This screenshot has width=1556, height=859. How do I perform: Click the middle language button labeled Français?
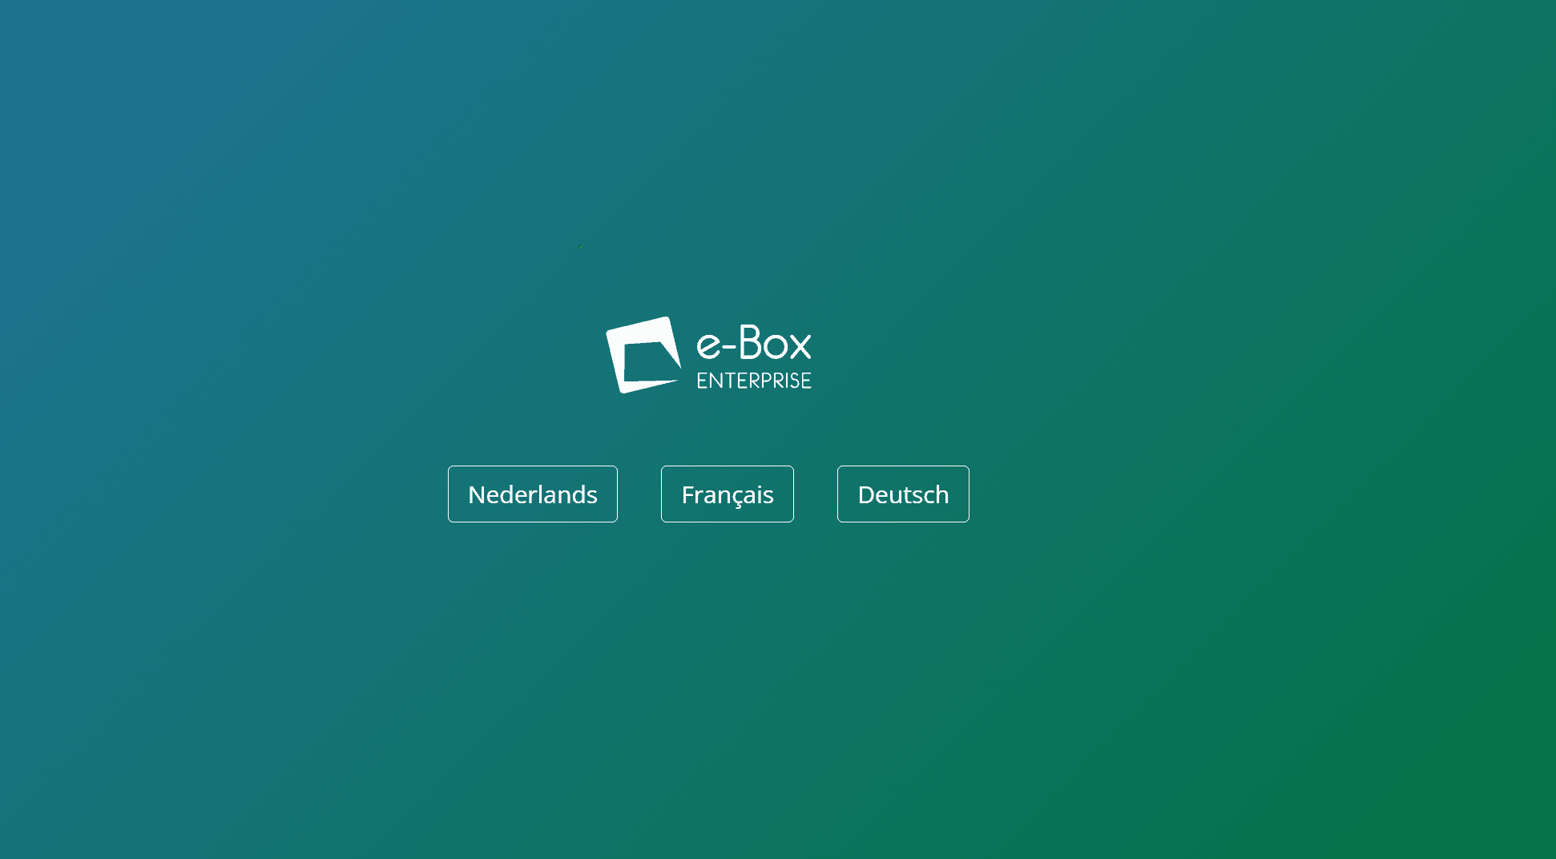coord(727,494)
